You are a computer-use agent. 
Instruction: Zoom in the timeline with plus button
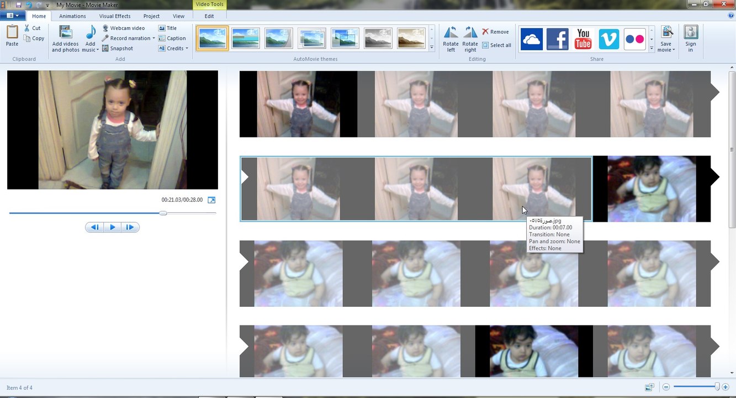pos(726,387)
